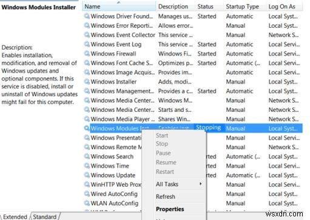This screenshot has height=220, width=310.
Task: Choose Start in the context menu
Action: coord(162,135)
